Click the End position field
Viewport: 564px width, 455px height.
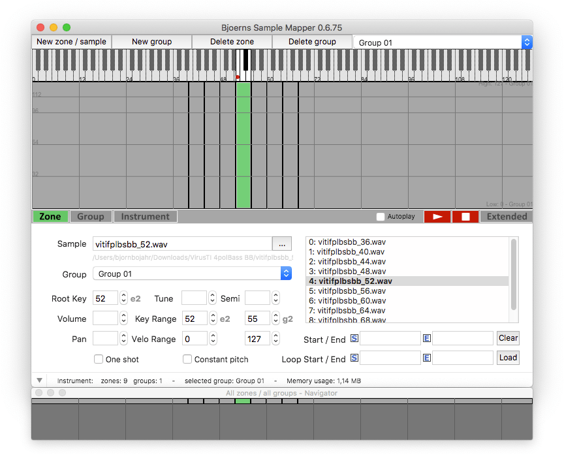463,338
